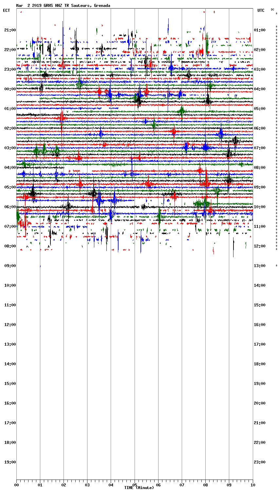Click the 'TIME (Minute)' axis title
Image resolution: width=279 pixels, height=491 pixels.
coord(139,488)
